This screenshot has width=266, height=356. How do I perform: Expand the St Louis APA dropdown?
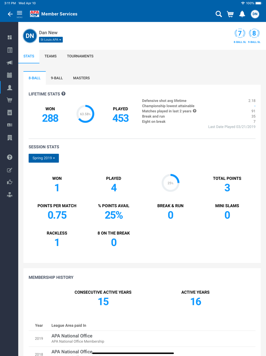click(51, 40)
